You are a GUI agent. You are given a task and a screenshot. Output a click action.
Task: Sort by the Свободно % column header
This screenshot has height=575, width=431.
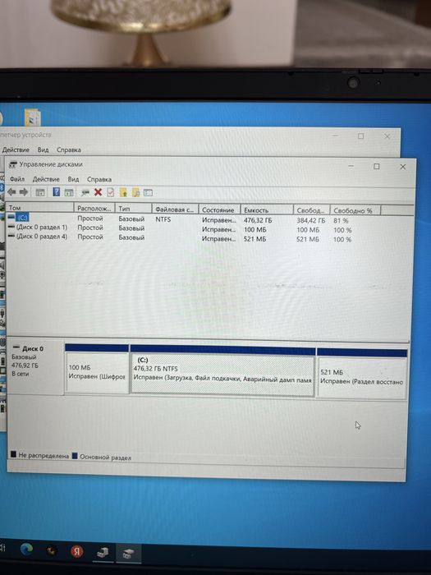[355, 210]
